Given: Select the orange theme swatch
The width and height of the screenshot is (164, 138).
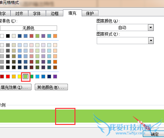Looking at the screenshot, I should coord(55,36).
